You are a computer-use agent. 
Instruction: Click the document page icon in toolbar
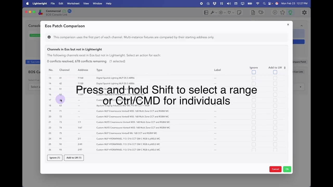pyautogui.click(x=253, y=12)
